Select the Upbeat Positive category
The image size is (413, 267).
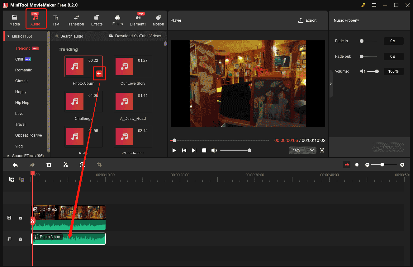pyautogui.click(x=29, y=135)
